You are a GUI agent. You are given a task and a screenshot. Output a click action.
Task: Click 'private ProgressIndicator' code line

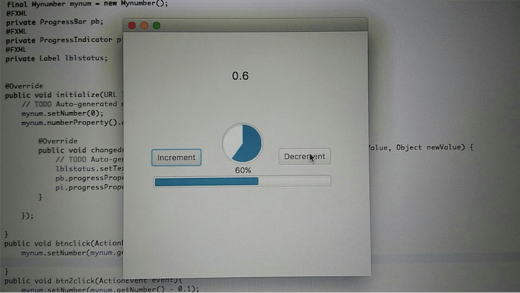(64, 40)
